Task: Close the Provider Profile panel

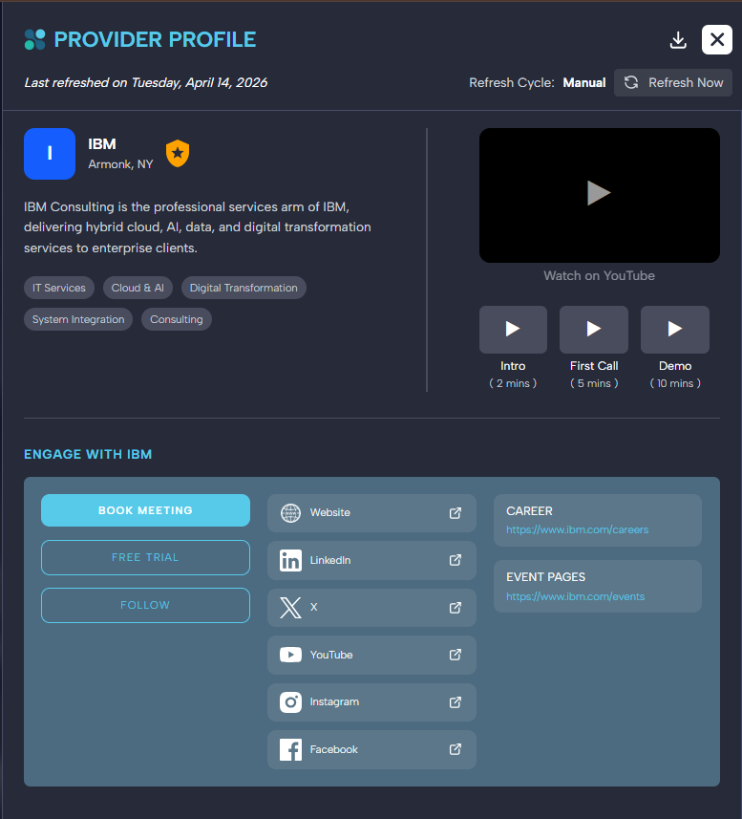Action: click(x=717, y=40)
